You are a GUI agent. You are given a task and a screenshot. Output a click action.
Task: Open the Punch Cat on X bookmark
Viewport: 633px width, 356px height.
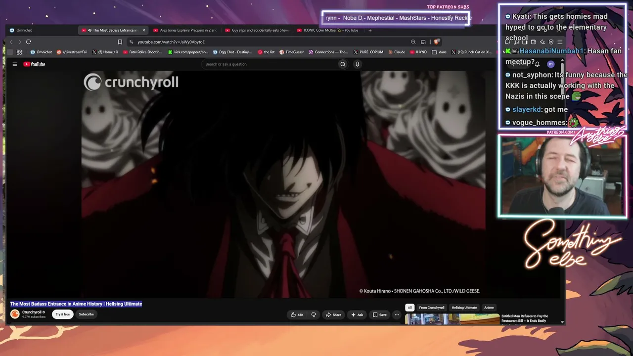coord(471,52)
